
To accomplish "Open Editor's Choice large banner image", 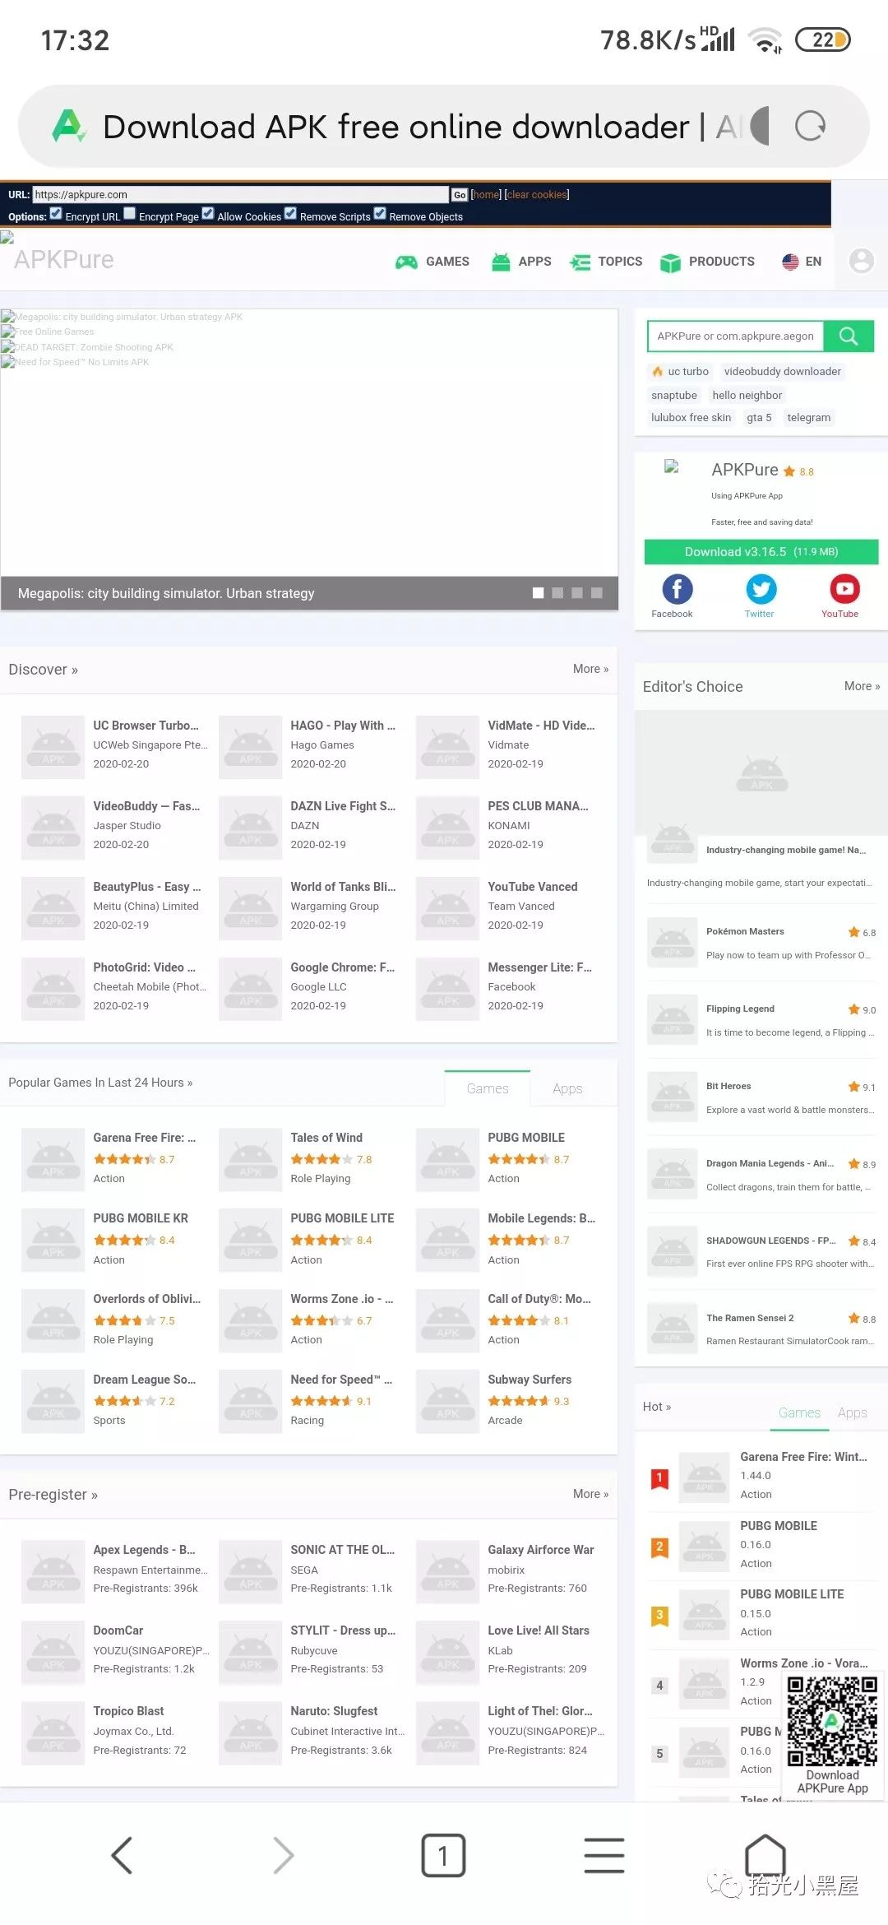I will tap(761, 772).
